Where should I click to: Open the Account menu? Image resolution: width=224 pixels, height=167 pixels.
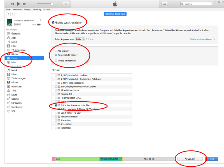click(x=47, y=9)
